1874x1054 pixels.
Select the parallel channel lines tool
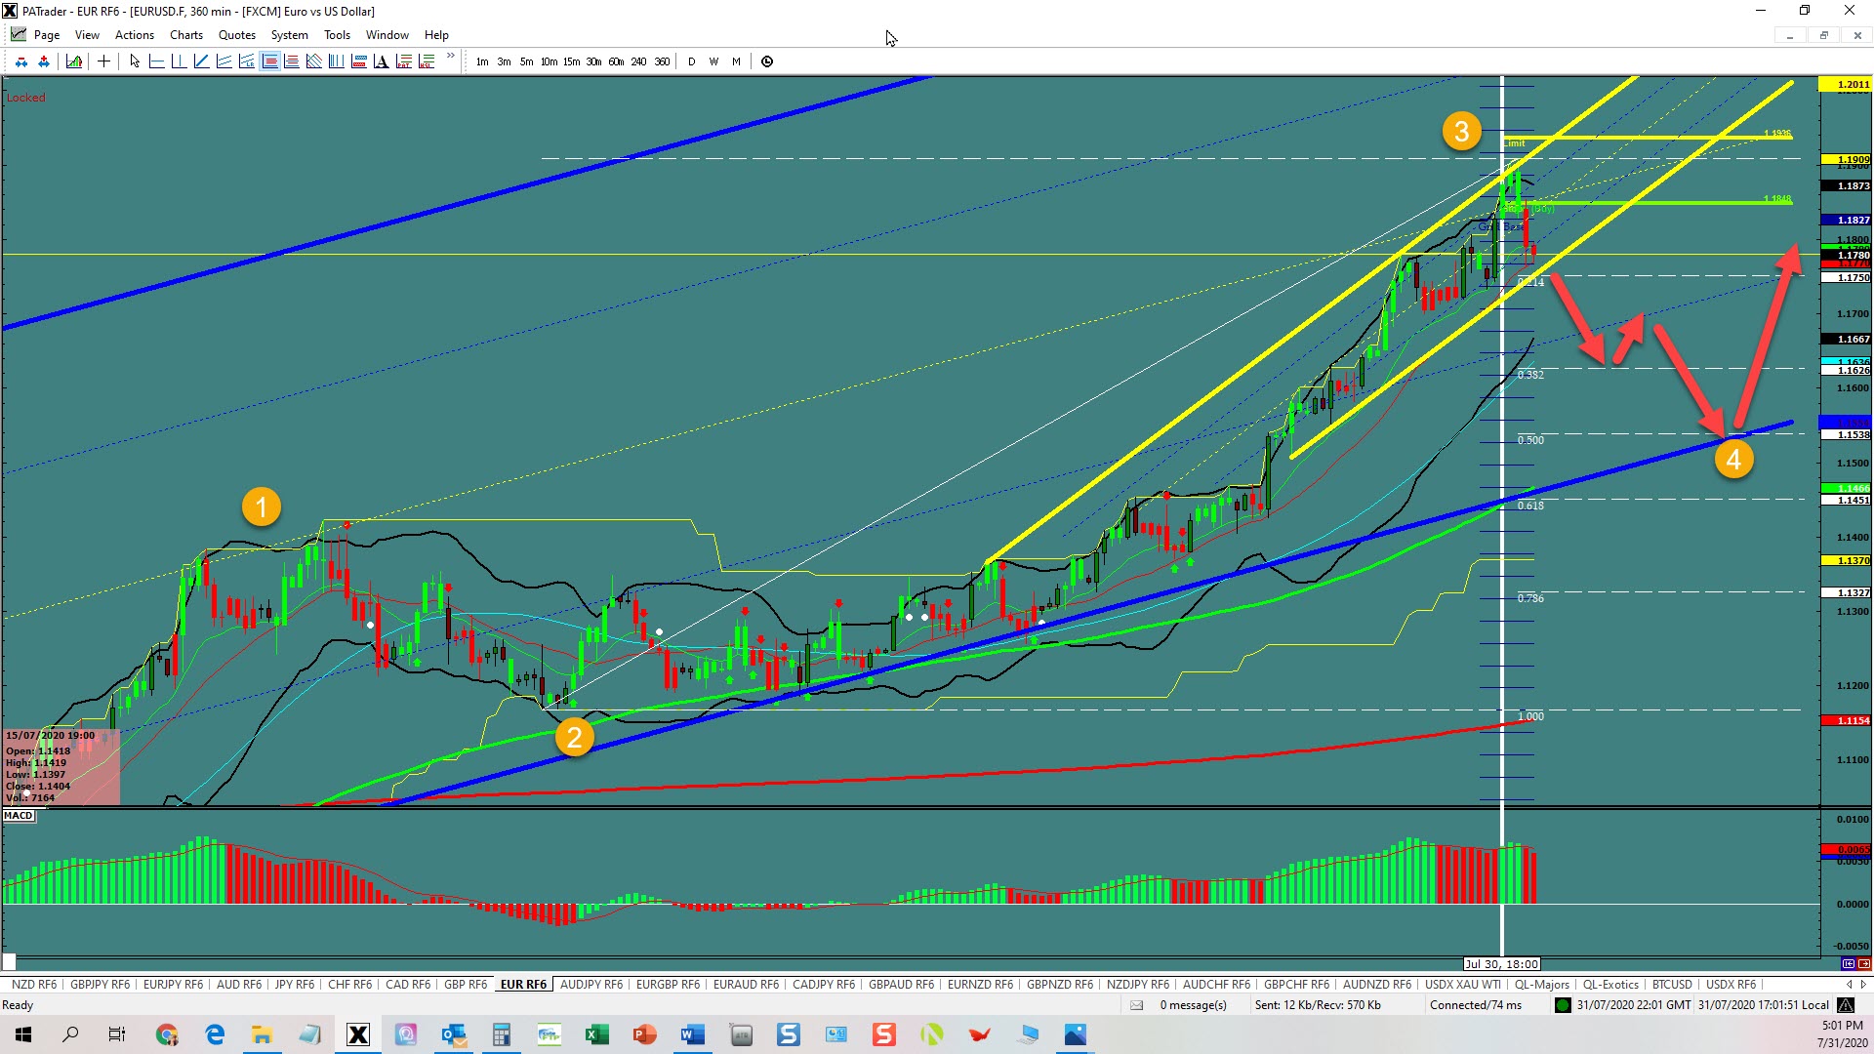click(x=224, y=61)
